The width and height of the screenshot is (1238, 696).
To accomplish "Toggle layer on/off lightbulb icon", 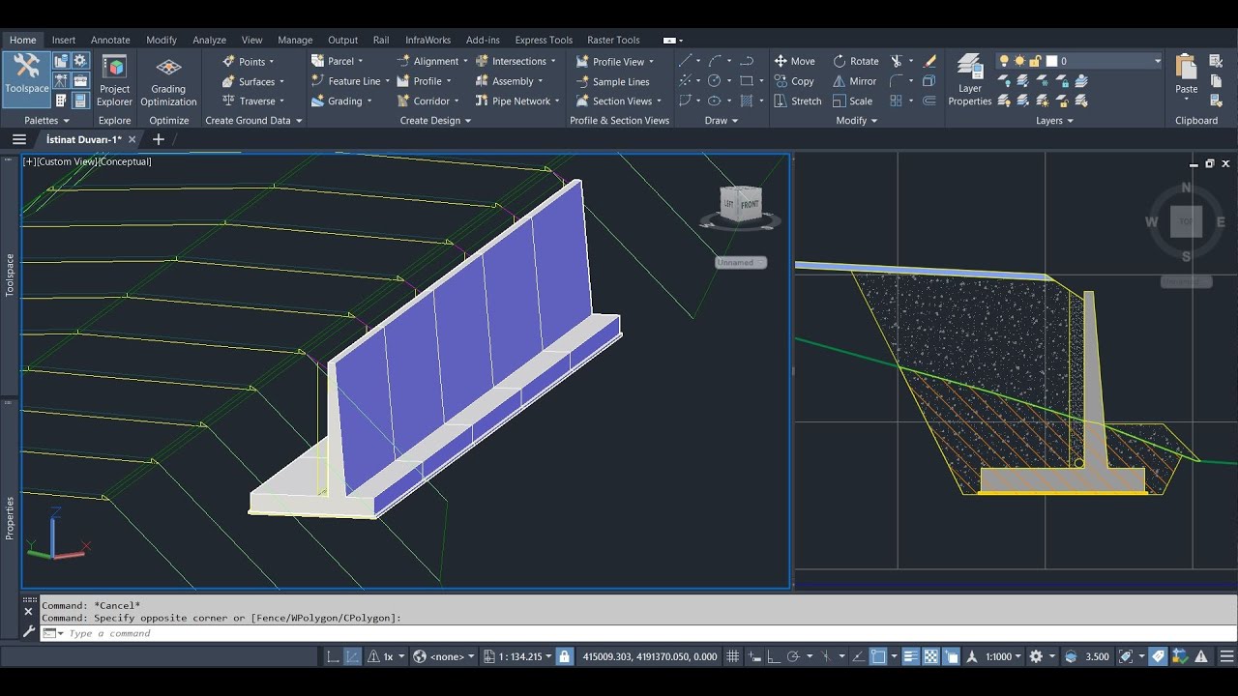I will (1004, 61).
